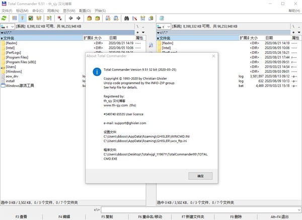The height and width of the screenshot is (220, 302).
Task: Sort left panel by 文件名 column
Action: pyautogui.click(x=42, y=38)
